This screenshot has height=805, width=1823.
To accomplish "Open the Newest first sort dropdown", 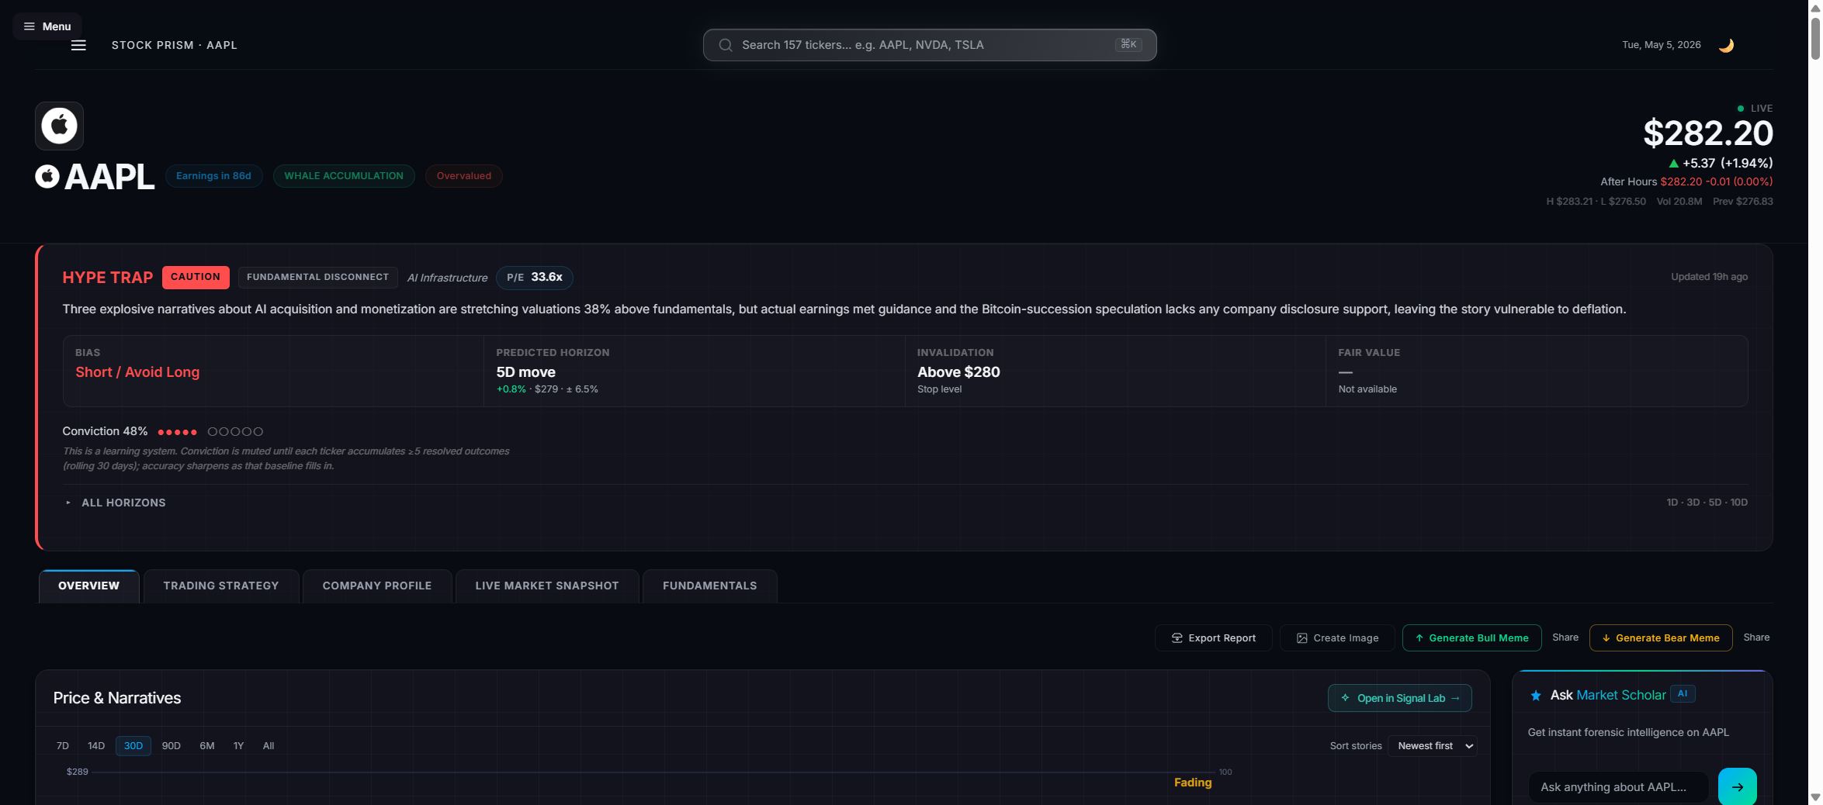I will pos(1432,746).
